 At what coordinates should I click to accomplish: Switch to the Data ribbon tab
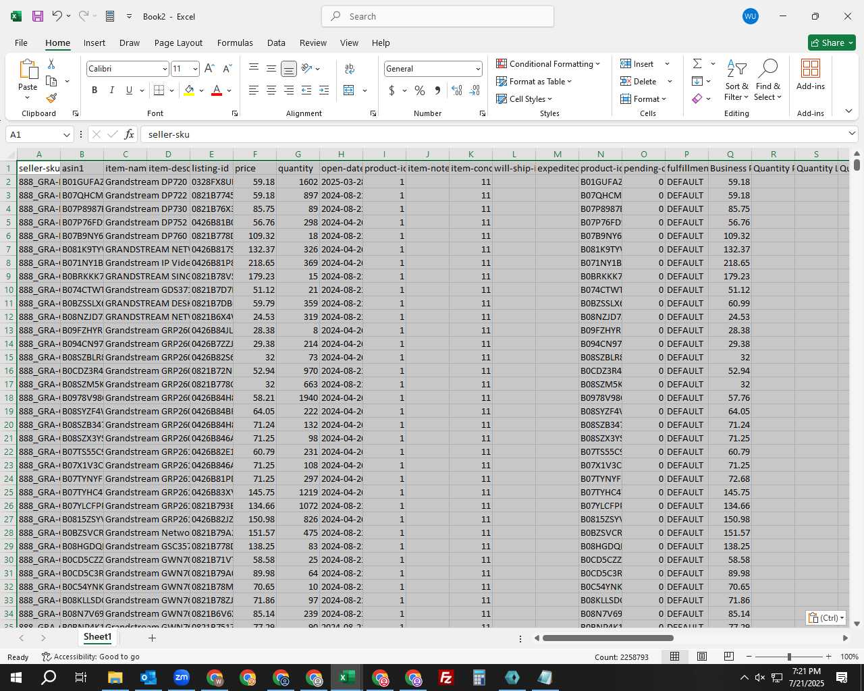[x=276, y=43]
